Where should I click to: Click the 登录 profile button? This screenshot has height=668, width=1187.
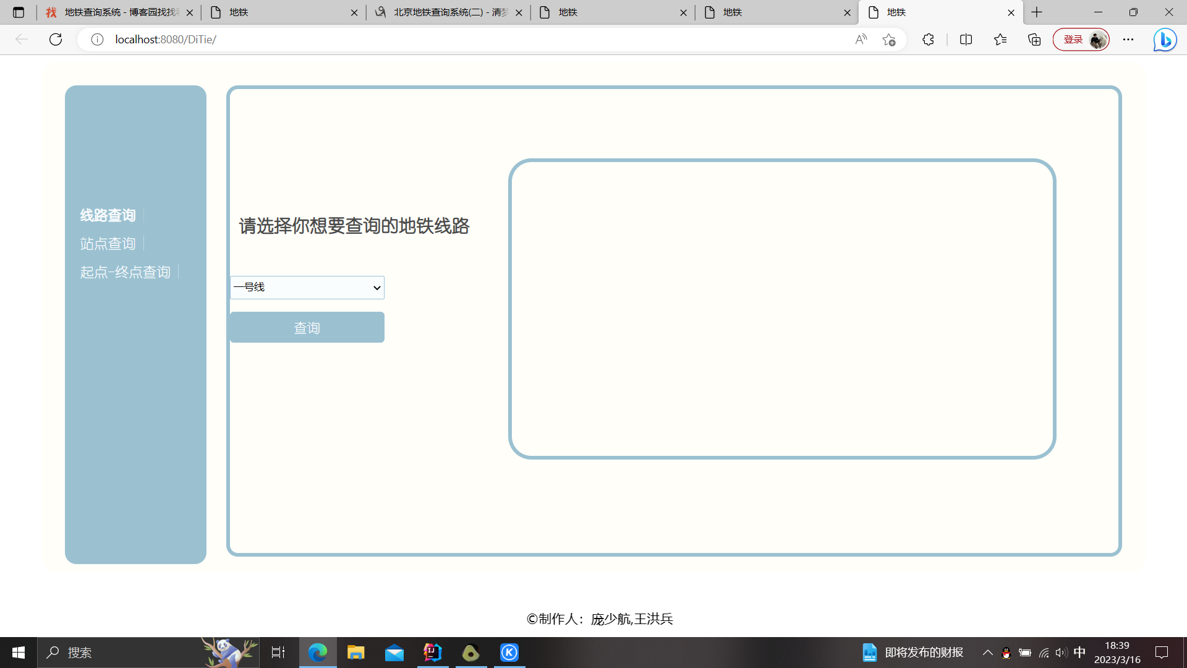[x=1081, y=40]
